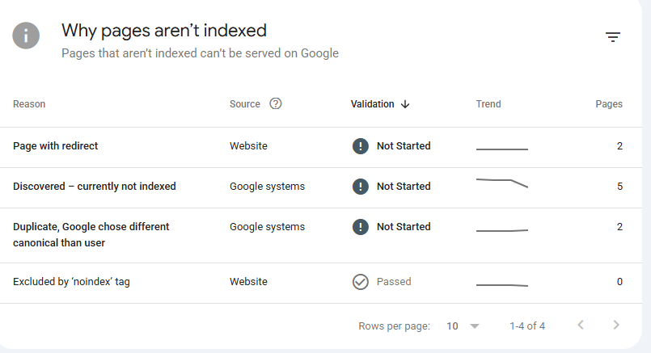The image size is (651, 353).
Task: Click the rows per page value 10
Action: pyautogui.click(x=452, y=326)
